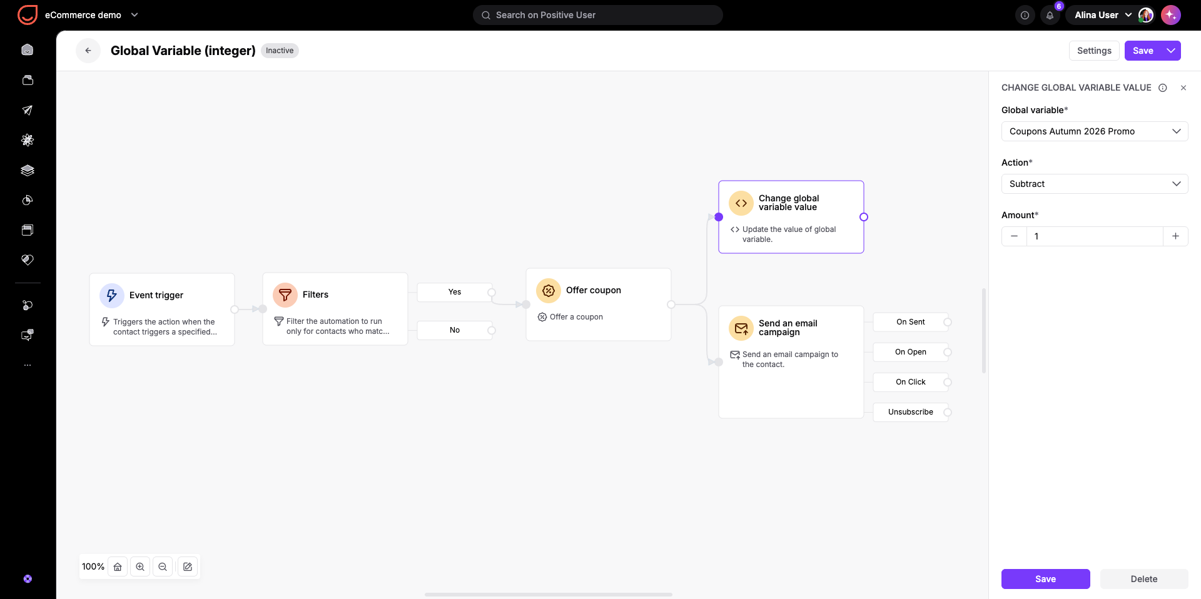Screen dimensions: 1201x599
Task: Expand the Save split-button arrow
Action: point(1171,51)
